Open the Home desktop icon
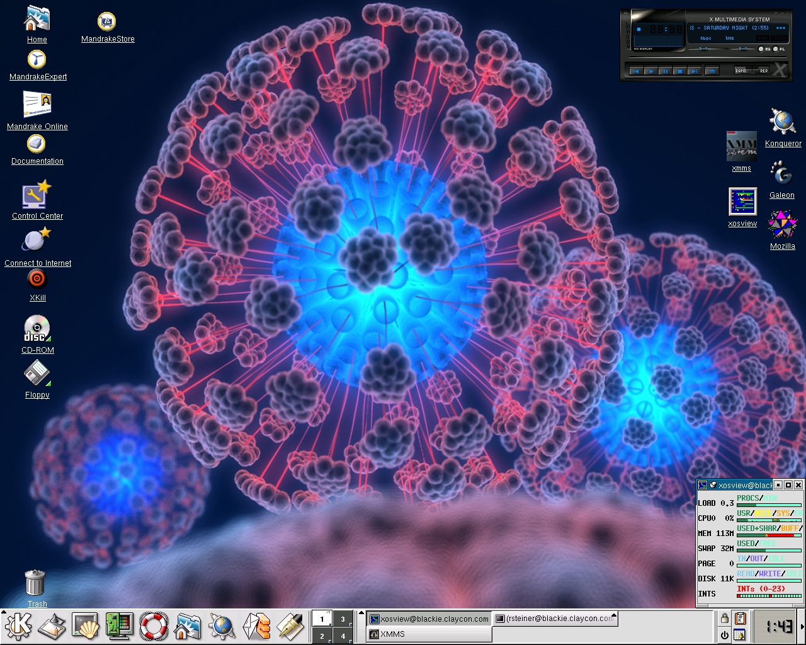This screenshot has width=806, height=645. pos(37,25)
